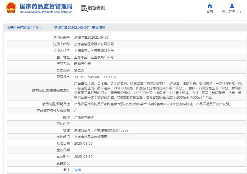Click the national emblem logo
This screenshot has width=247, height=174.
tap(11, 8)
